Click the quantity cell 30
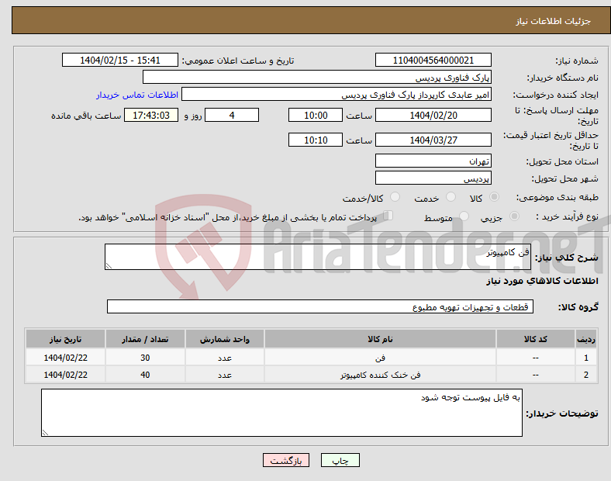The height and width of the screenshot is (481, 611). (145, 358)
